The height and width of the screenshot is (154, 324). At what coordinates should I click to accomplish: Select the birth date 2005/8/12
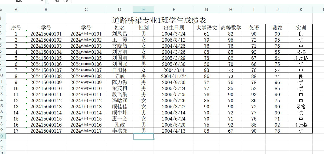[174, 40]
